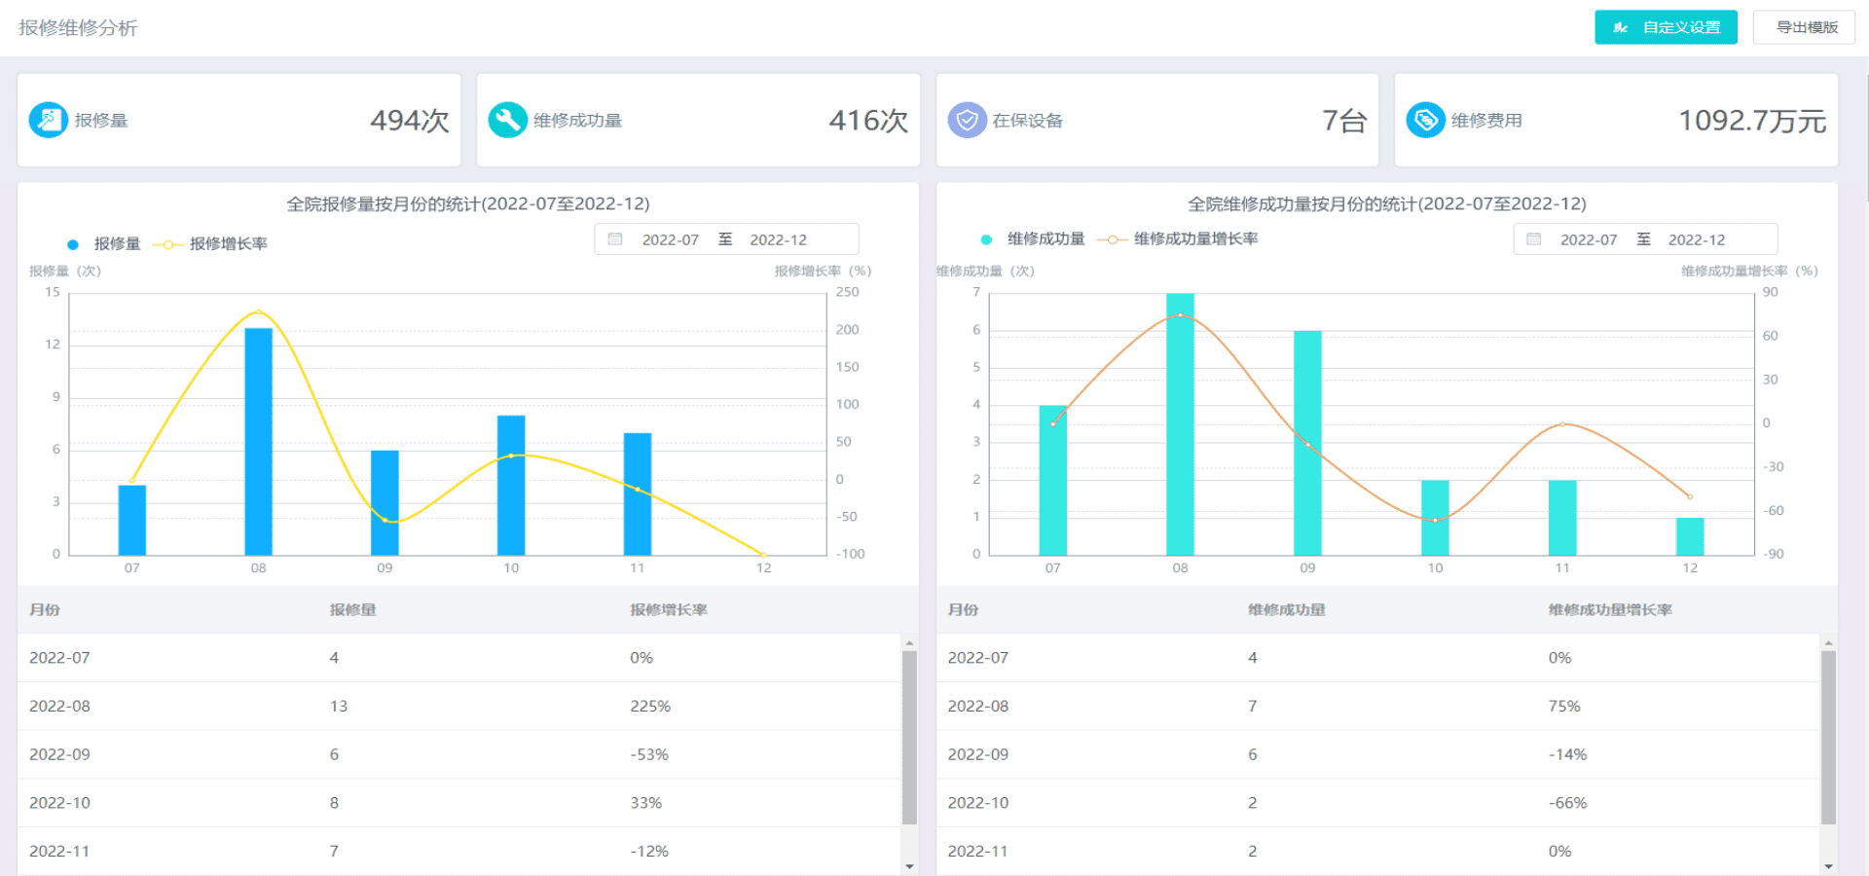Viewport: 1869px width, 876px height.
Task: Open end date 2022-12 in right chart picker
Action: pyautogui.click(x=1696, y=239)
